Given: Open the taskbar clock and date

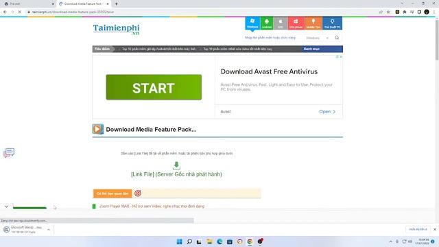Looking at the screenshot, I should tap(422, 242).
